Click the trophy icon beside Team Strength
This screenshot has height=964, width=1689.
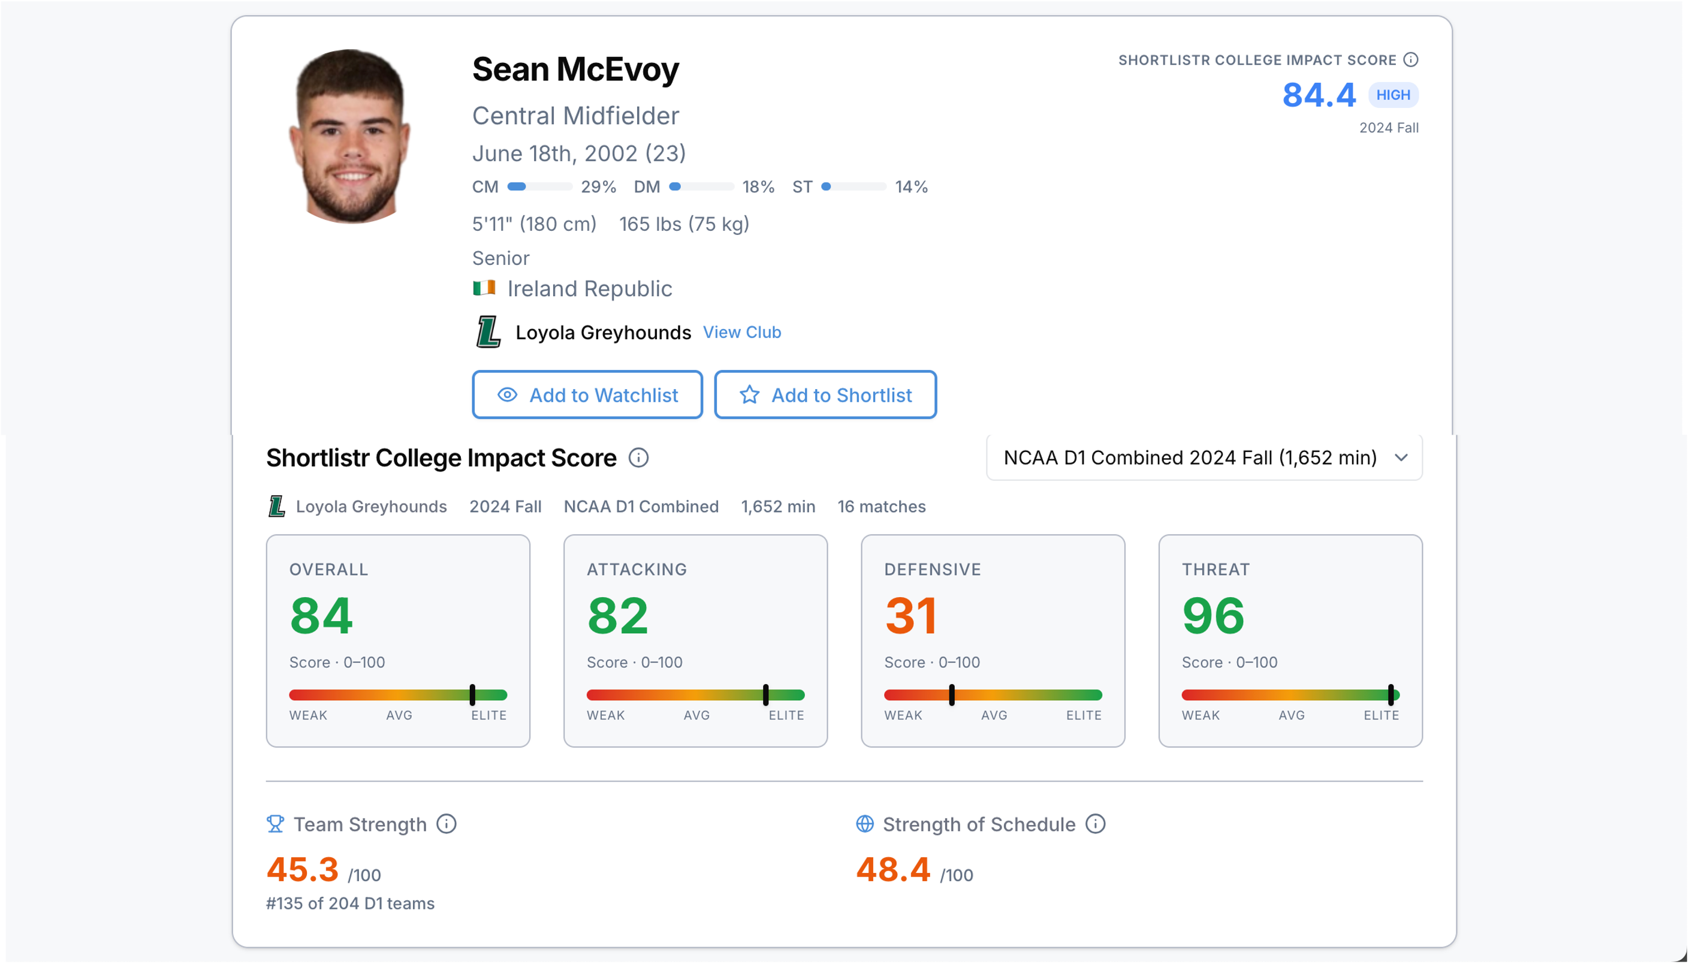[275, 824]
